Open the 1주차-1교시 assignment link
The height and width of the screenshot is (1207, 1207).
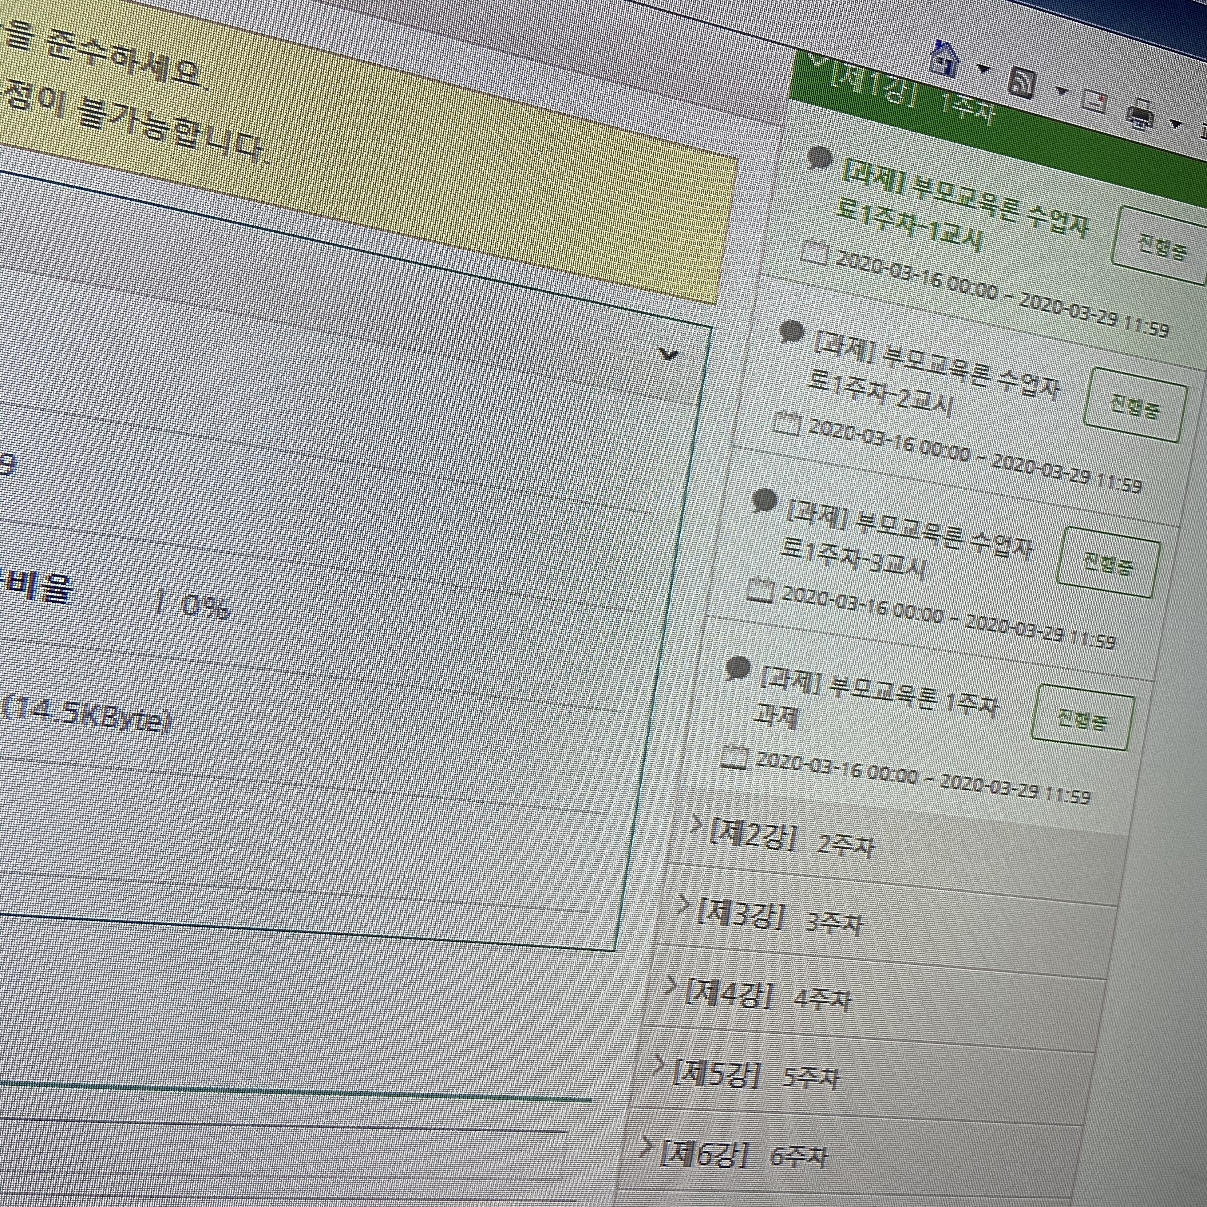click(963, 206)
